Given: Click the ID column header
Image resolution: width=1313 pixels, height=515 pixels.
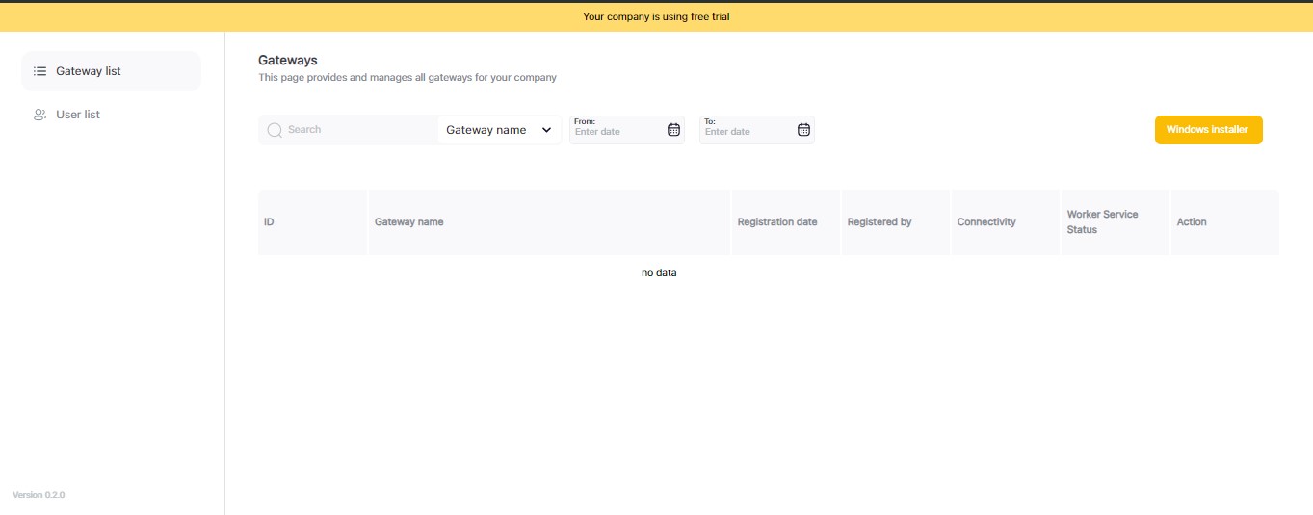Looking at the screenshot, I should [x=270, y=222].
